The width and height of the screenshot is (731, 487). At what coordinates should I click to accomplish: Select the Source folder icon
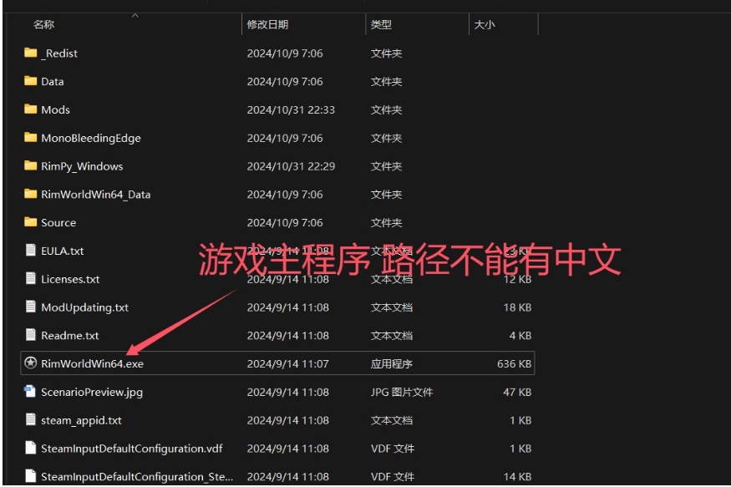[x=30, y=222]
